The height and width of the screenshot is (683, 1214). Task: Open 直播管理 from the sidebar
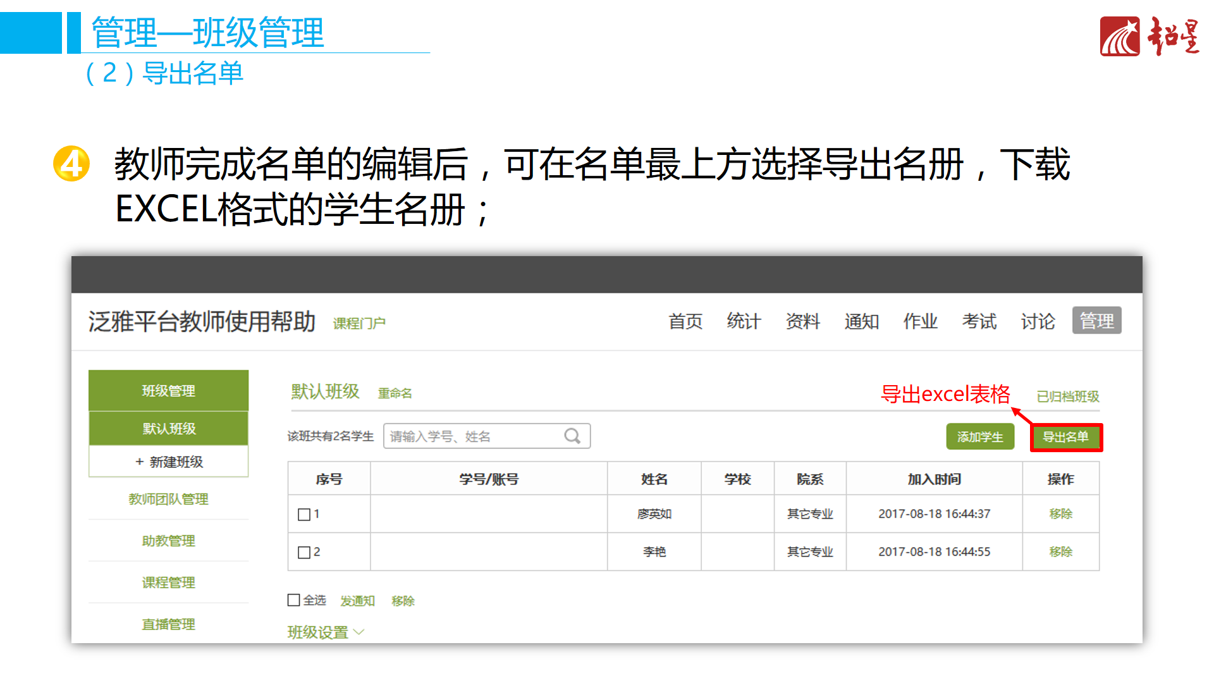[x=168, y=624]
